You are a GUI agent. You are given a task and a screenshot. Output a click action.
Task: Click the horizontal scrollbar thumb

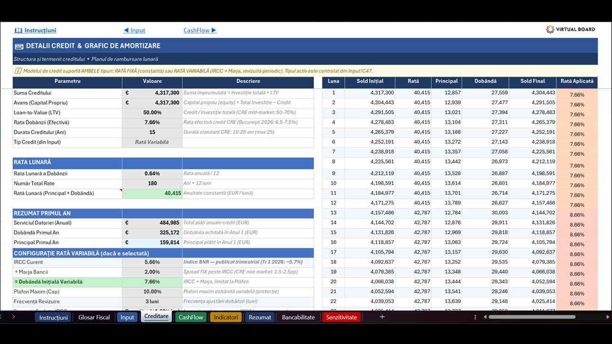point(532,317)
